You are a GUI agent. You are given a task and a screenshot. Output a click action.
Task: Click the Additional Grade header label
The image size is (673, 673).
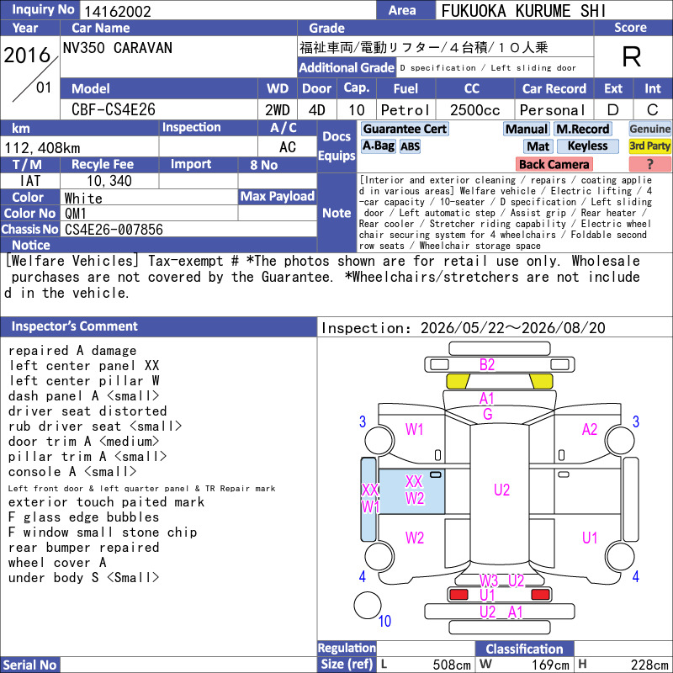(347, 67)
